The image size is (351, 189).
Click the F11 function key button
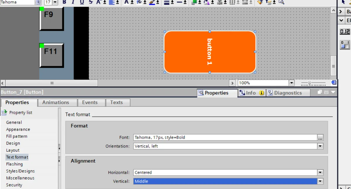pos(51,55)
